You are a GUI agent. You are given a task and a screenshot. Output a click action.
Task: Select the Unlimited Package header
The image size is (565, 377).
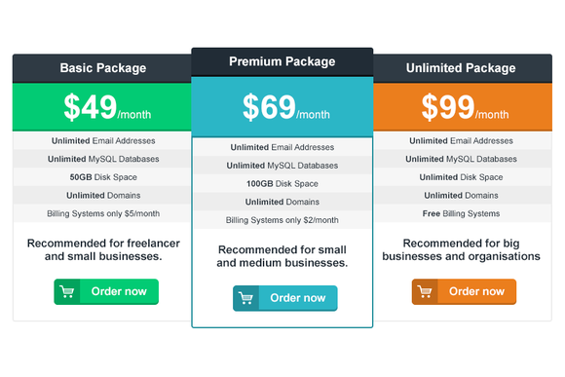[x=463, y=68]
